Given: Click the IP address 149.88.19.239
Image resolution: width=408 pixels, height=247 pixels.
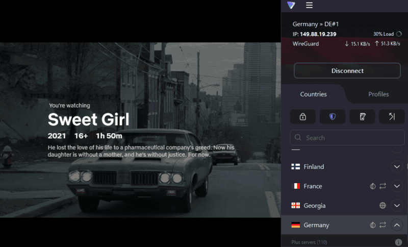Looking at the screenshot, I should (318, 34).
